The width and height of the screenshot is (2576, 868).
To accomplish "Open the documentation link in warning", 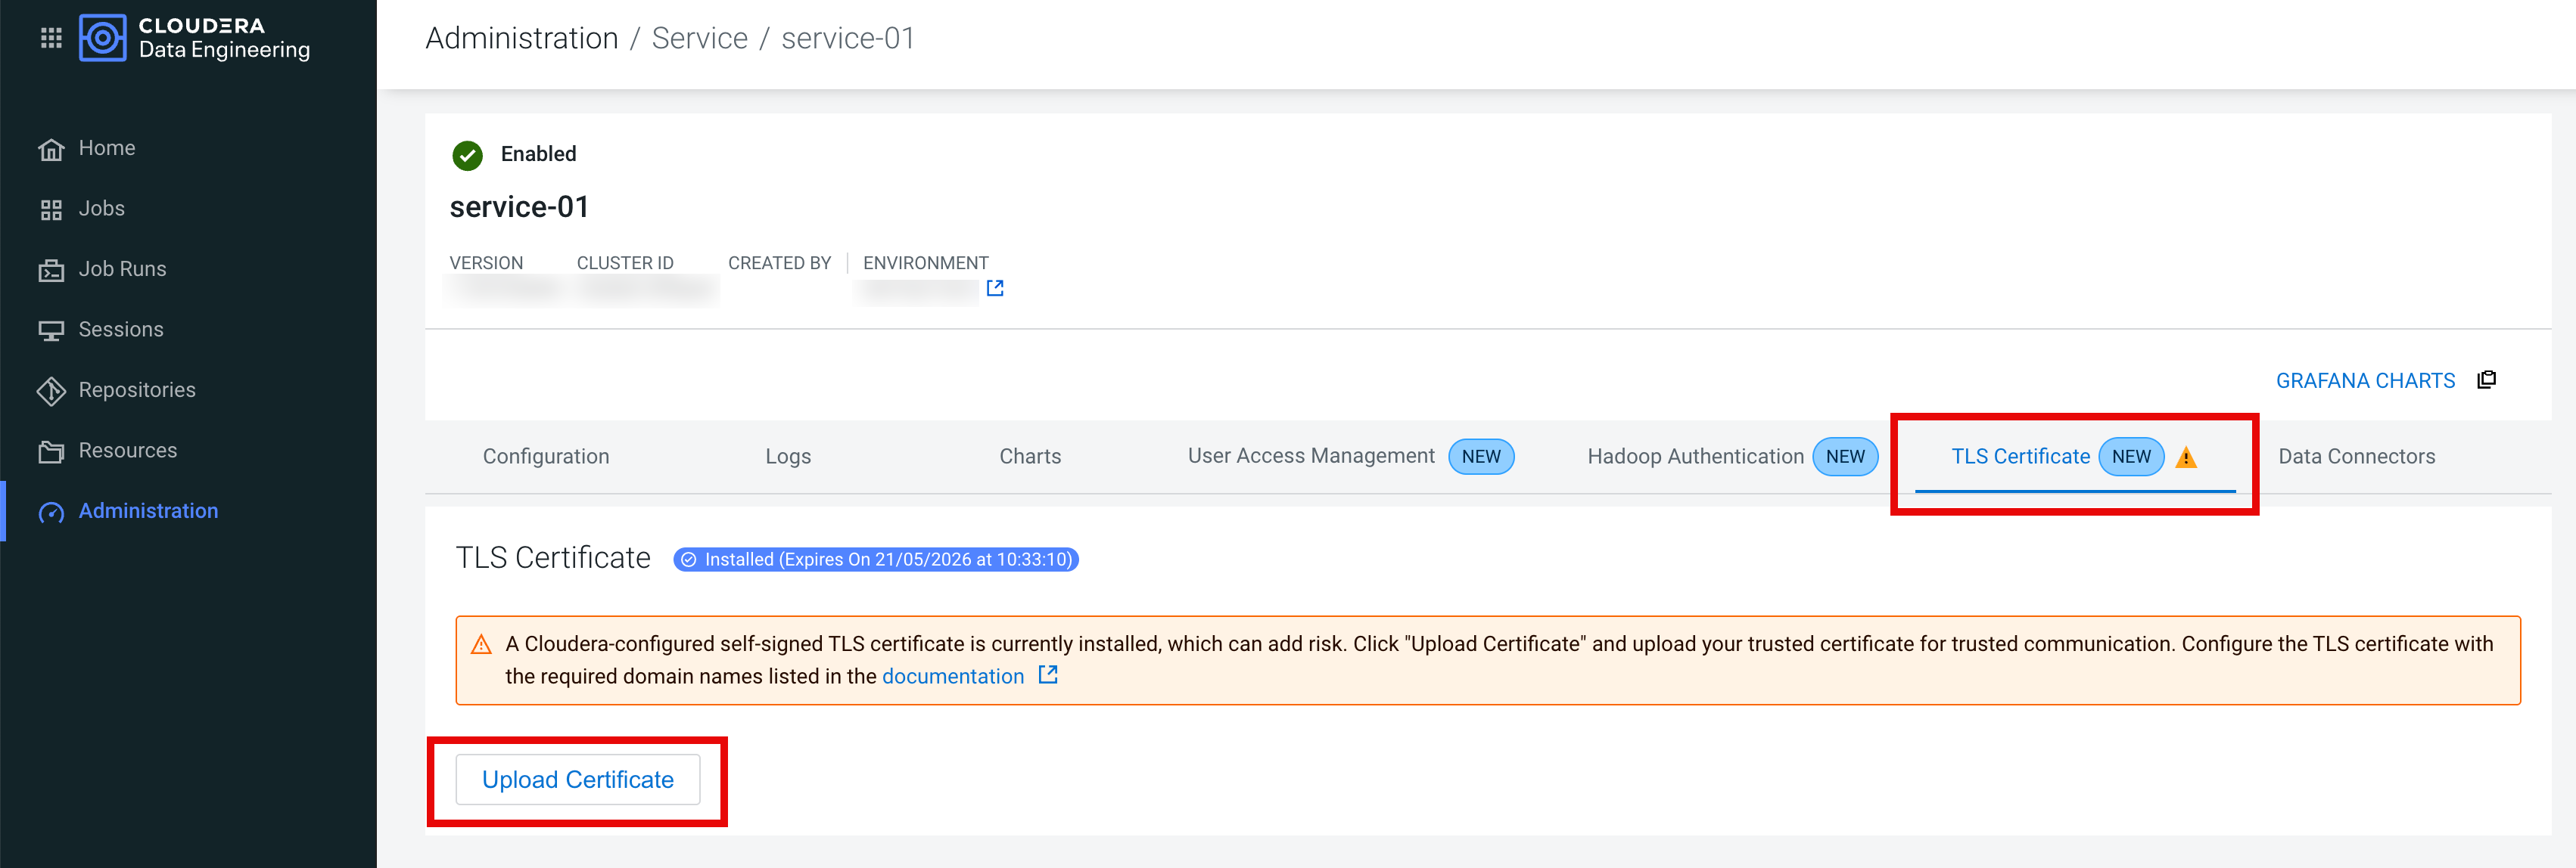I will (952, 677).
